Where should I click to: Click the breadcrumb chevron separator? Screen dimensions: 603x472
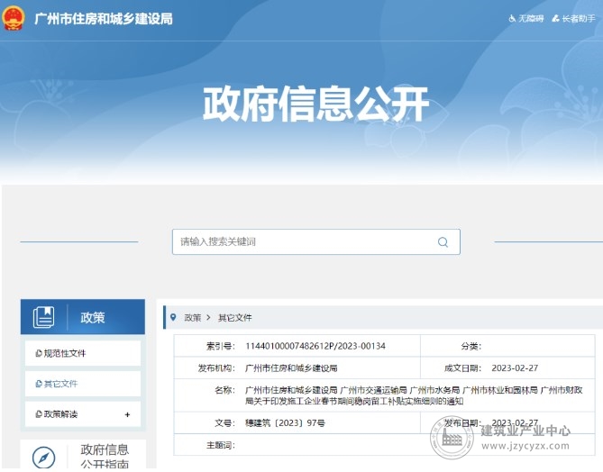pyautogui.click(x=208, y=317)
